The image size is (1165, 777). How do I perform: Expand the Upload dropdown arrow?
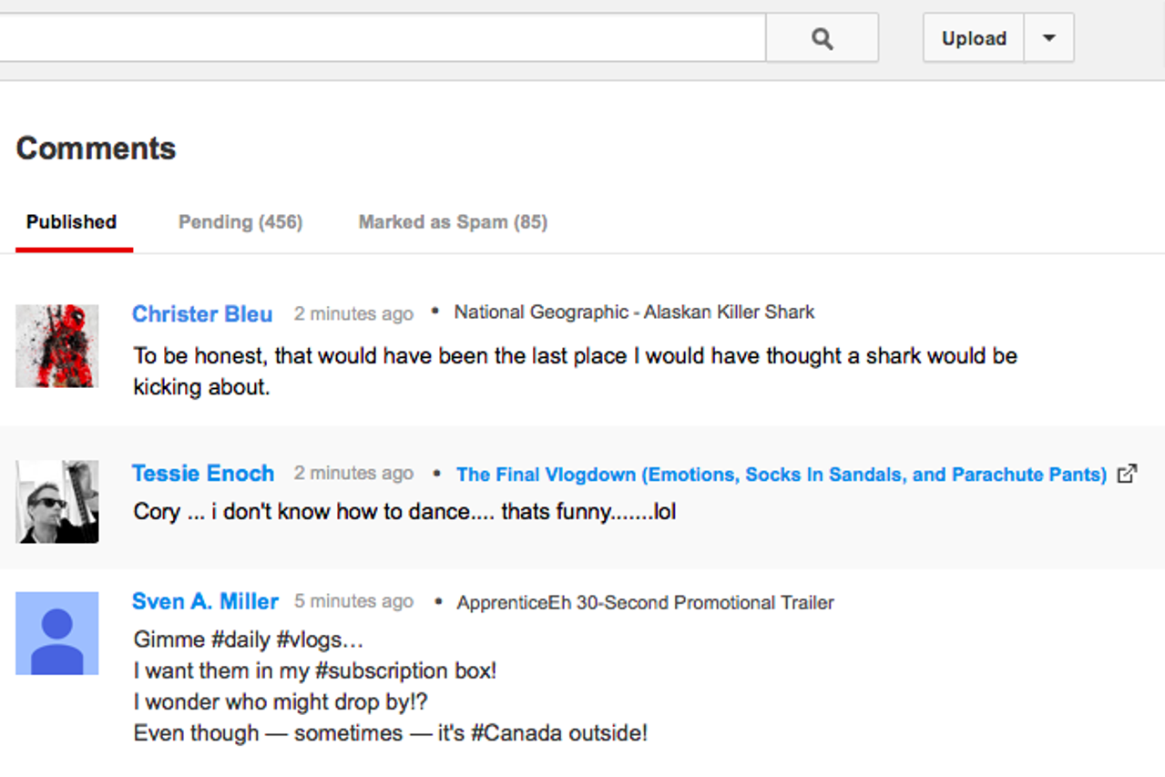pos(1049,38)
